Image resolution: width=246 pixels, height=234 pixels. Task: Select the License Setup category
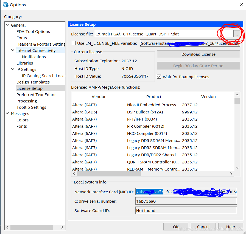(x=29, y=88)
